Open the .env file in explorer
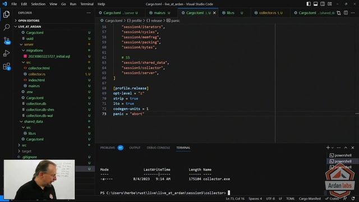The image size is (359, 202). click(x=29, y=92)
